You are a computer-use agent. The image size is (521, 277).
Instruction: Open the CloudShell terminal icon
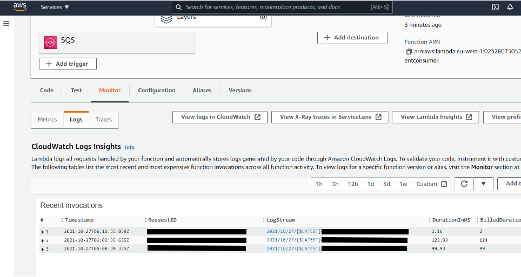coord(495,7)
